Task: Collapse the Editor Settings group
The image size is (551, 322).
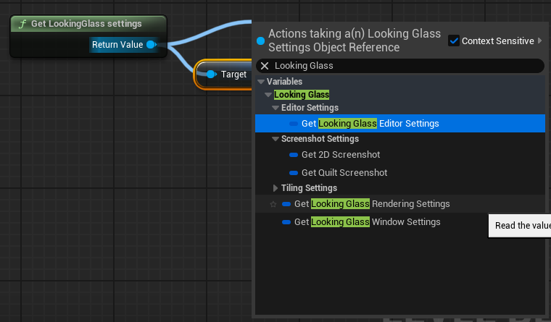Action: tap(275, 108)
